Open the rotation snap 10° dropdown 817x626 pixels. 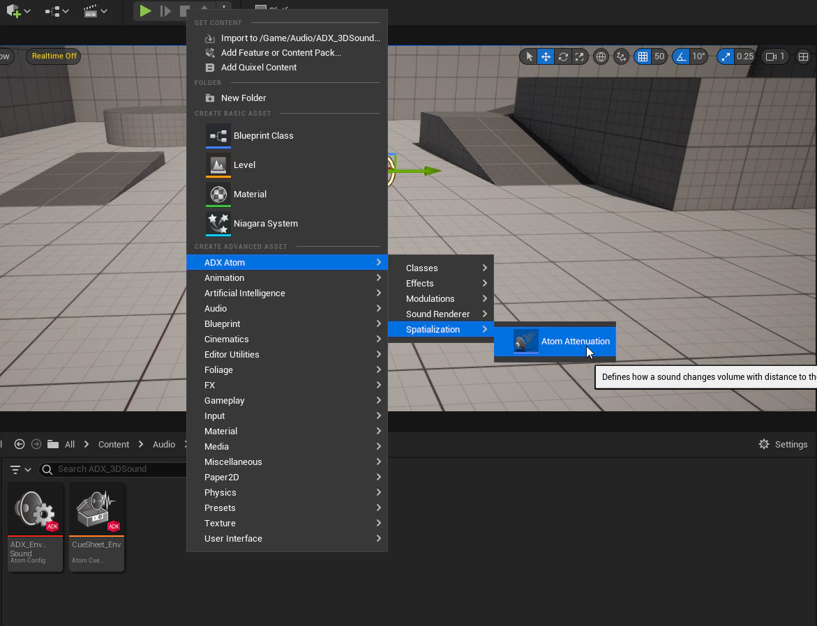click(x=698, y=56)
